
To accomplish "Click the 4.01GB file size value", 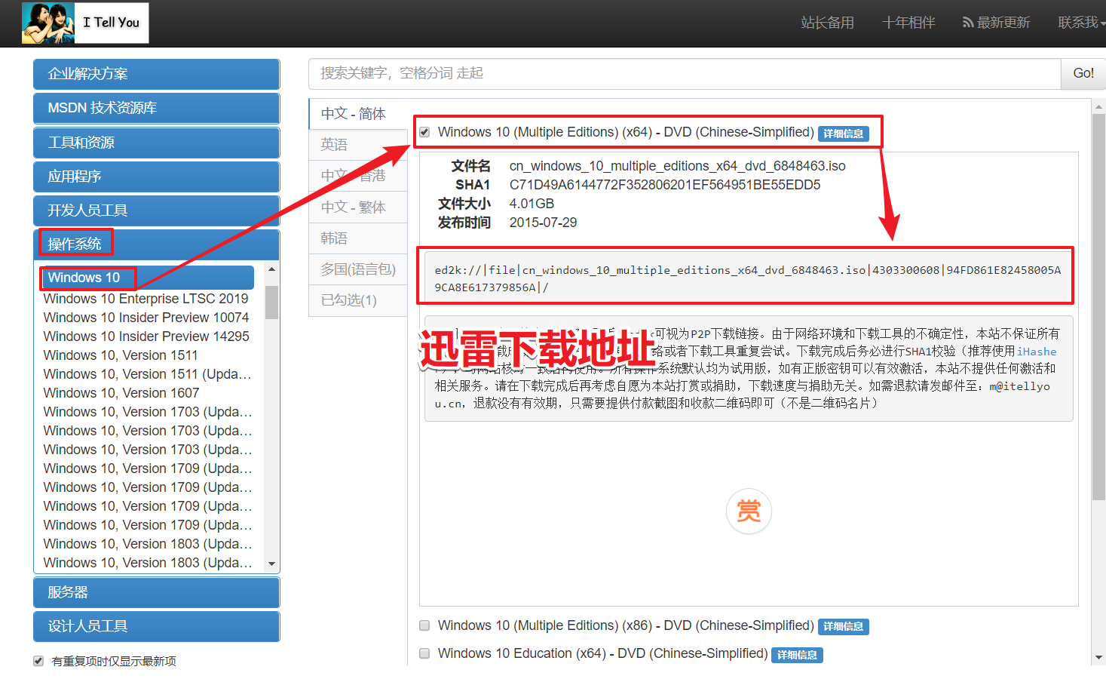I will point(532,204).
